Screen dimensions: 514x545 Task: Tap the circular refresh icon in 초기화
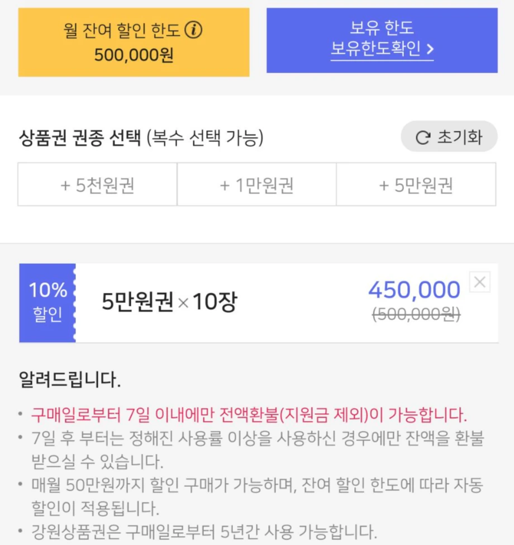click(423, 138)
